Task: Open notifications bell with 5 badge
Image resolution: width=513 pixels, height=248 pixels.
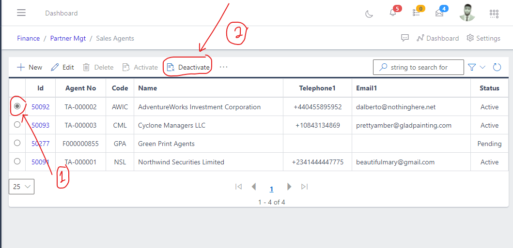Action: (393, 13)
